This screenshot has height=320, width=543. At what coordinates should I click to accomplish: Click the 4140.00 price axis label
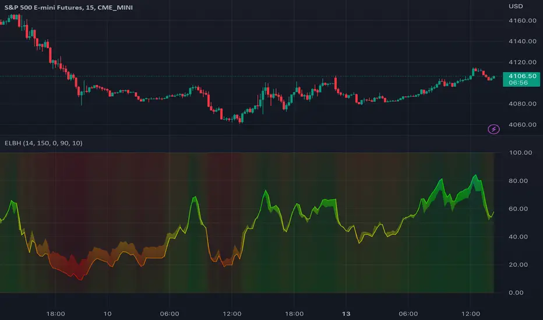522,41
